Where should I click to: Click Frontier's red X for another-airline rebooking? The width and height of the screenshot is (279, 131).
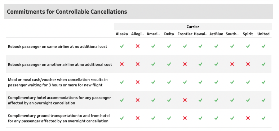click(185, 64)
